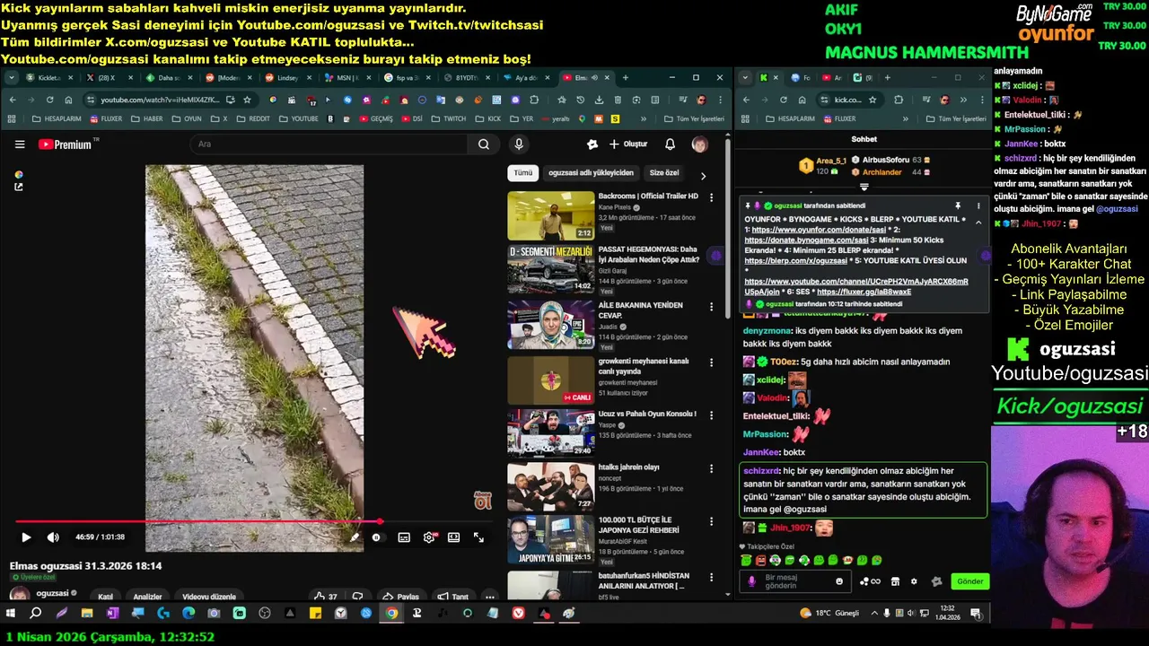The width and height of the screenshot is (1149, 646).
Task: Open YouTube notifications bell
Action: coord(670,144)
